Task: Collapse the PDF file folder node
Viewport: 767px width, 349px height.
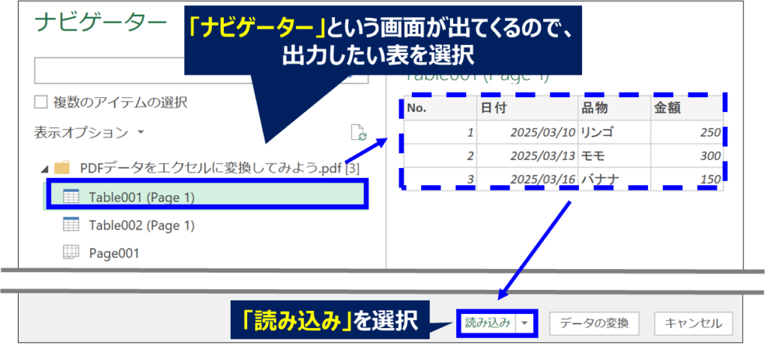Action: click(44, 170)
